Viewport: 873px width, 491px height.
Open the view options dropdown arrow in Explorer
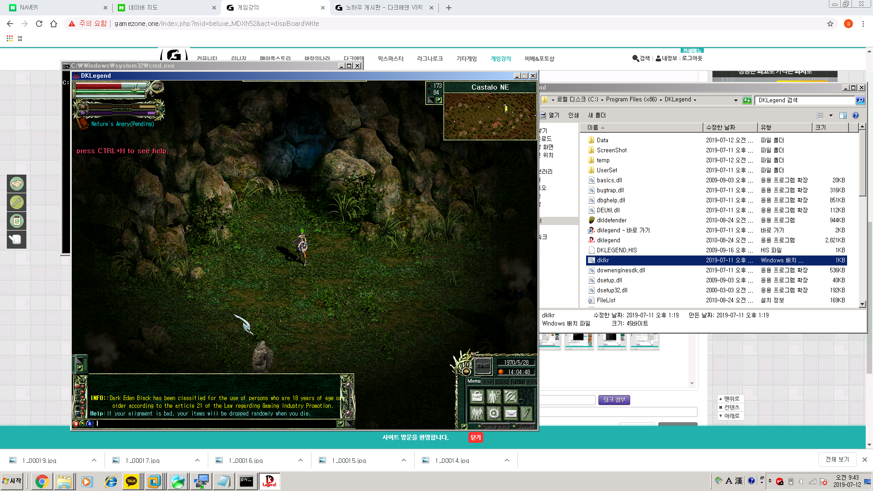831,115
